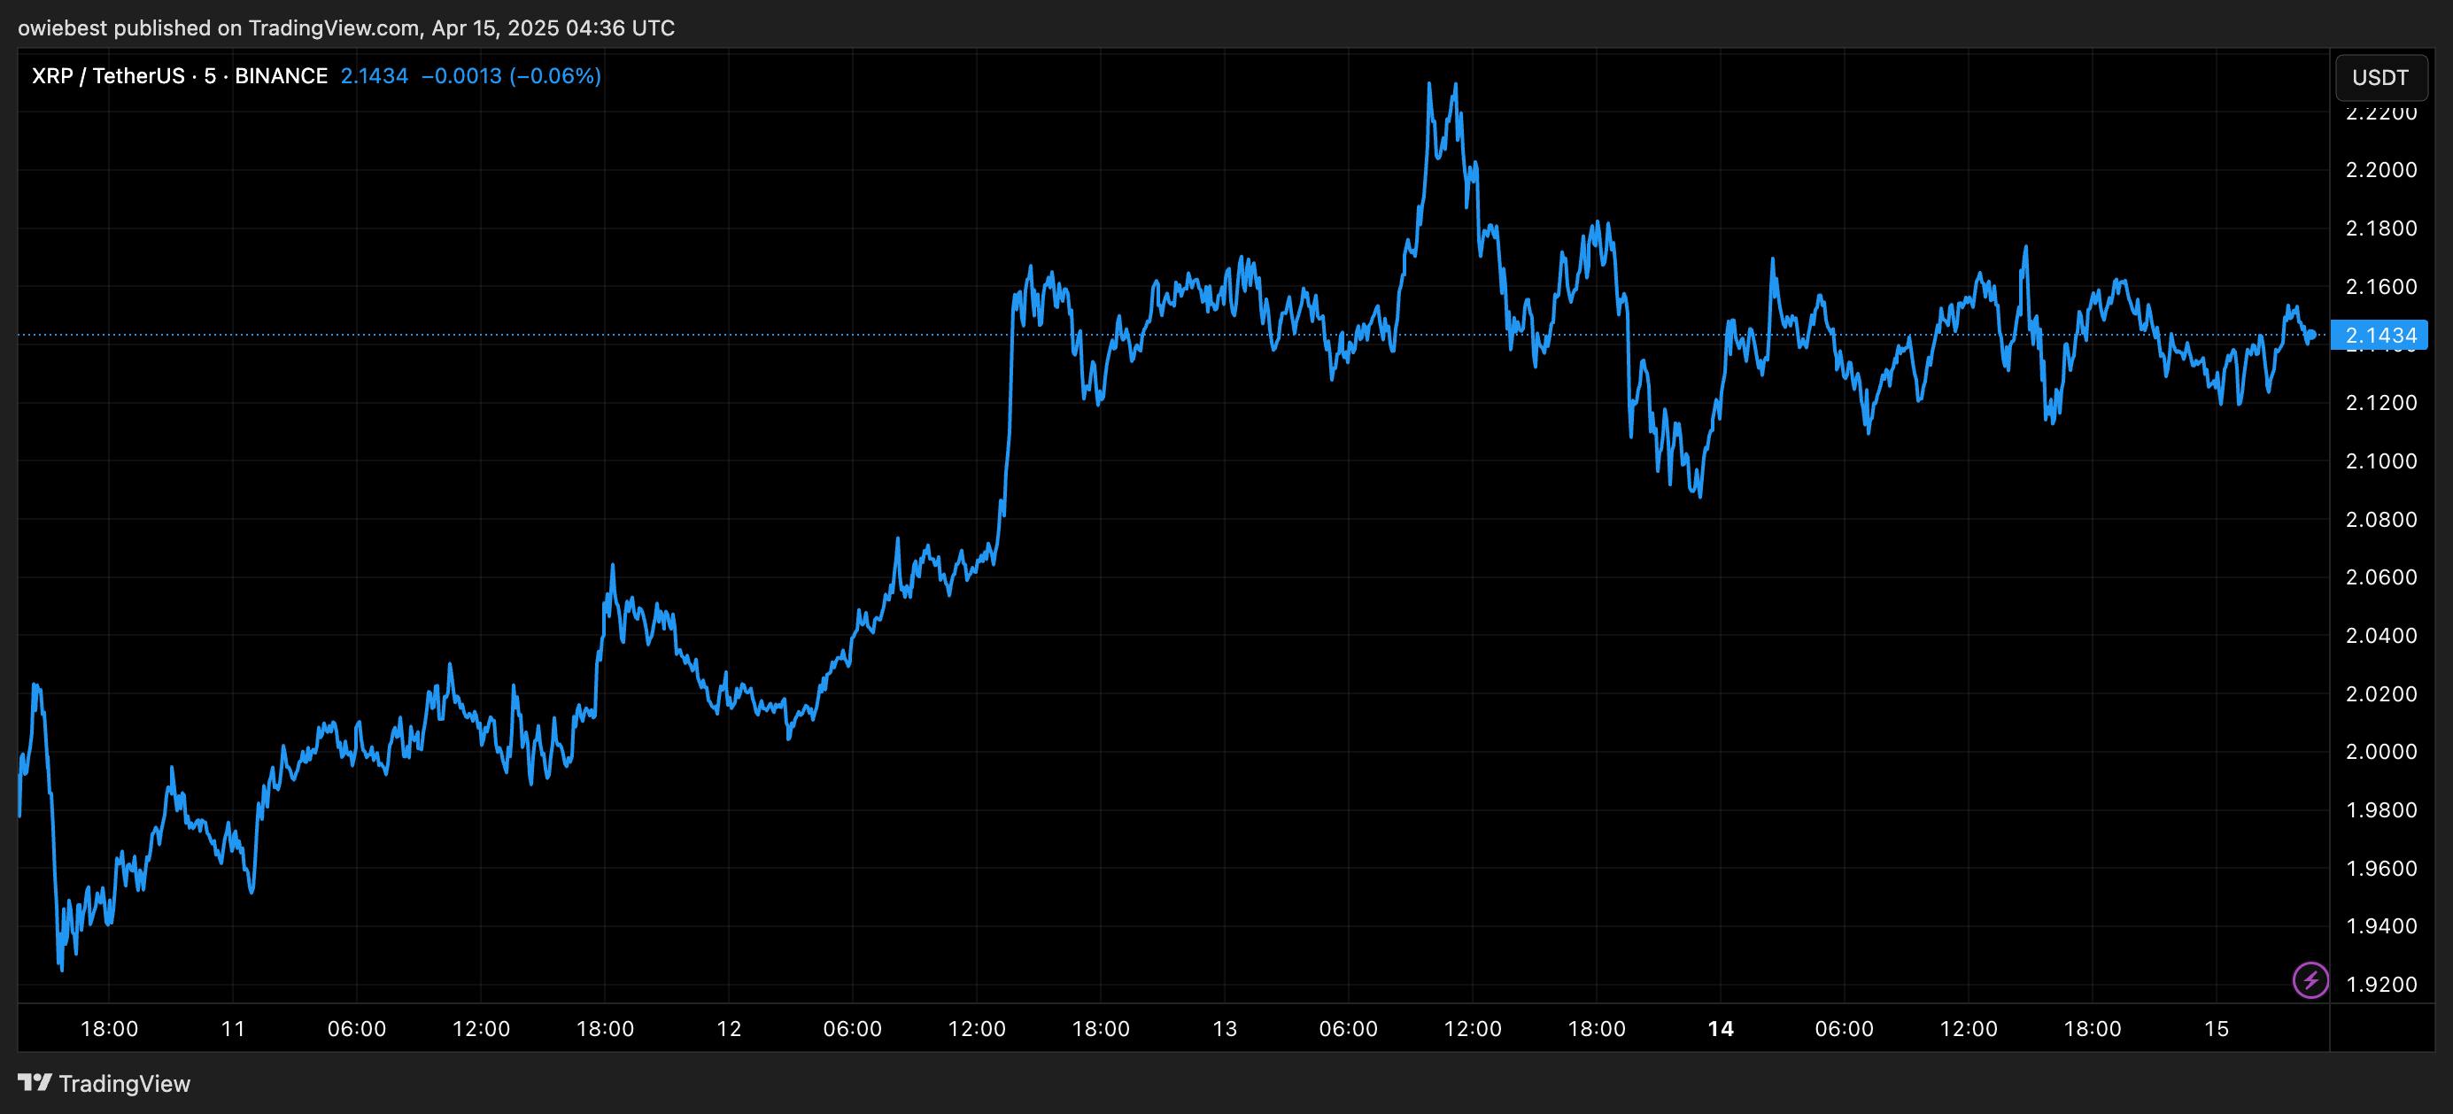This screenshot has height=1114, width=2453.
Task: Click the 1.9200 price axis label
Action: coord(2380,985)
